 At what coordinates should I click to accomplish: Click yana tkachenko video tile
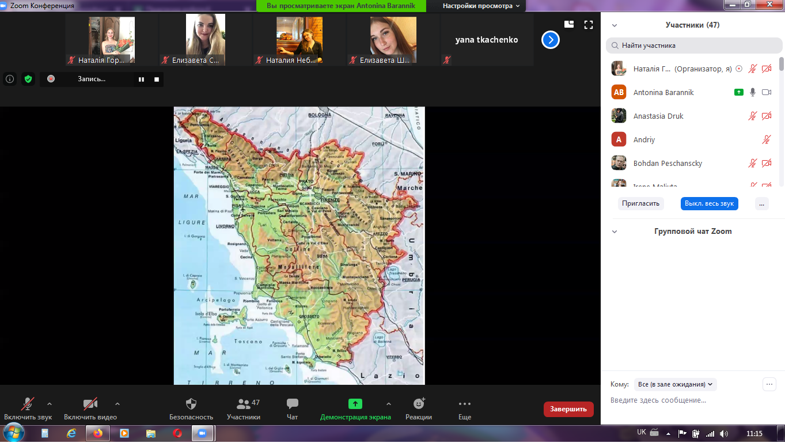(x=487, y=40)
